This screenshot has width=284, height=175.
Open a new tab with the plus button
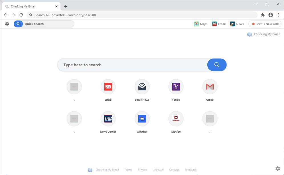tap(66, 6)
